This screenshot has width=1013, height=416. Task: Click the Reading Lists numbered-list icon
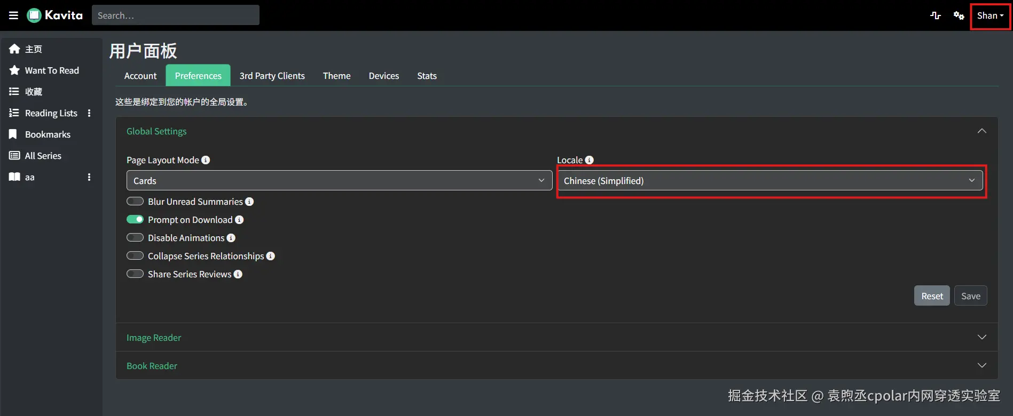[x=14, y=113]
